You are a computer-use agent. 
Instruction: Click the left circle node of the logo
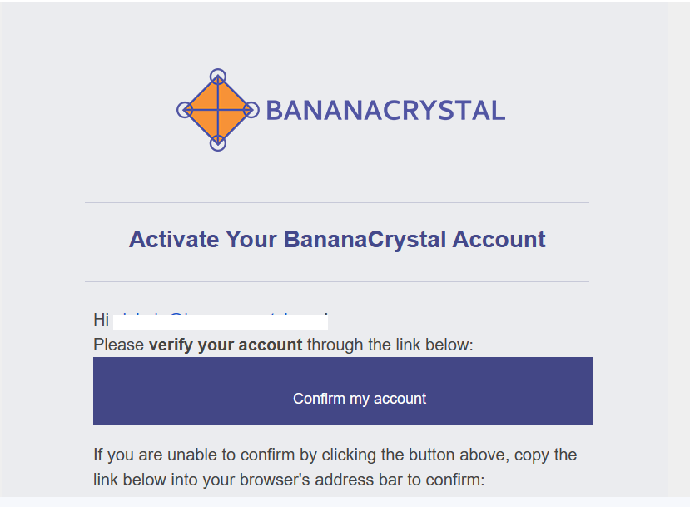185,110
